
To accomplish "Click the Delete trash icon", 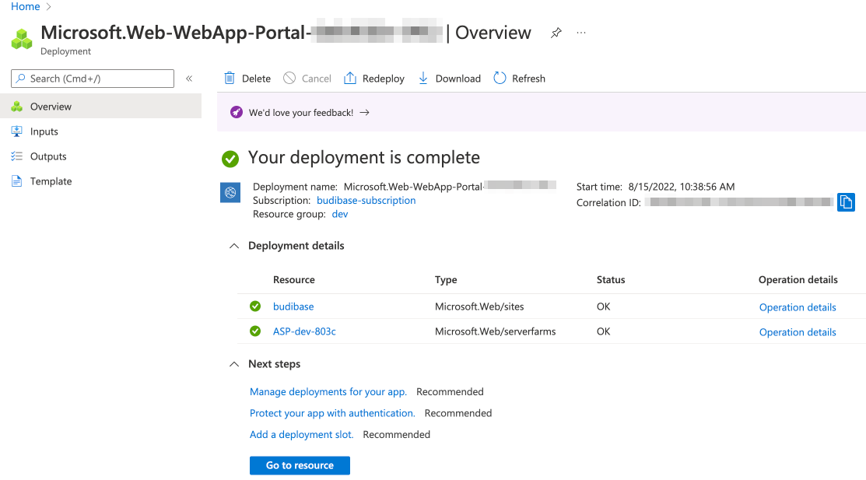I will (230, 79).
